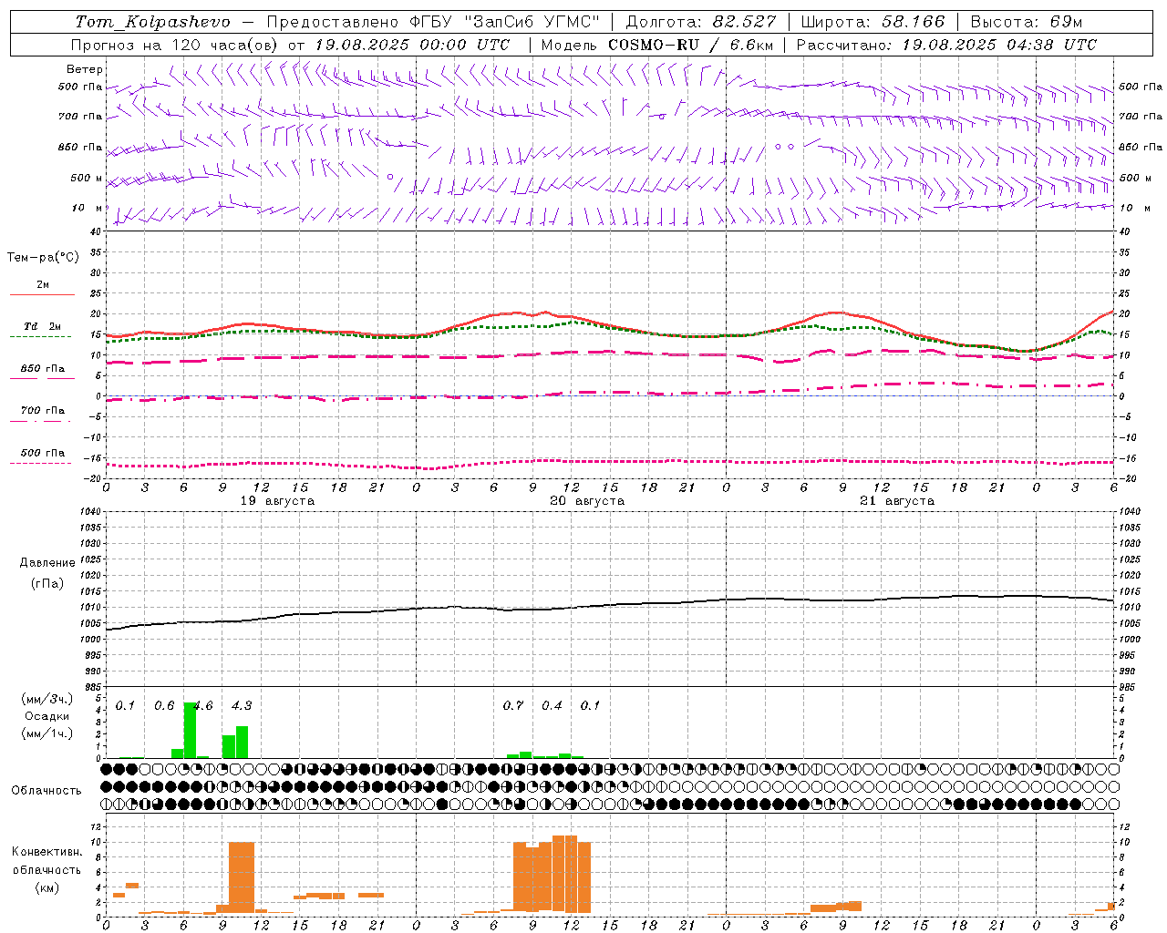Screen dimensions: 1167x933
Task: Click the 'Осадки' precipitation panel label
Action: point(46,716)
